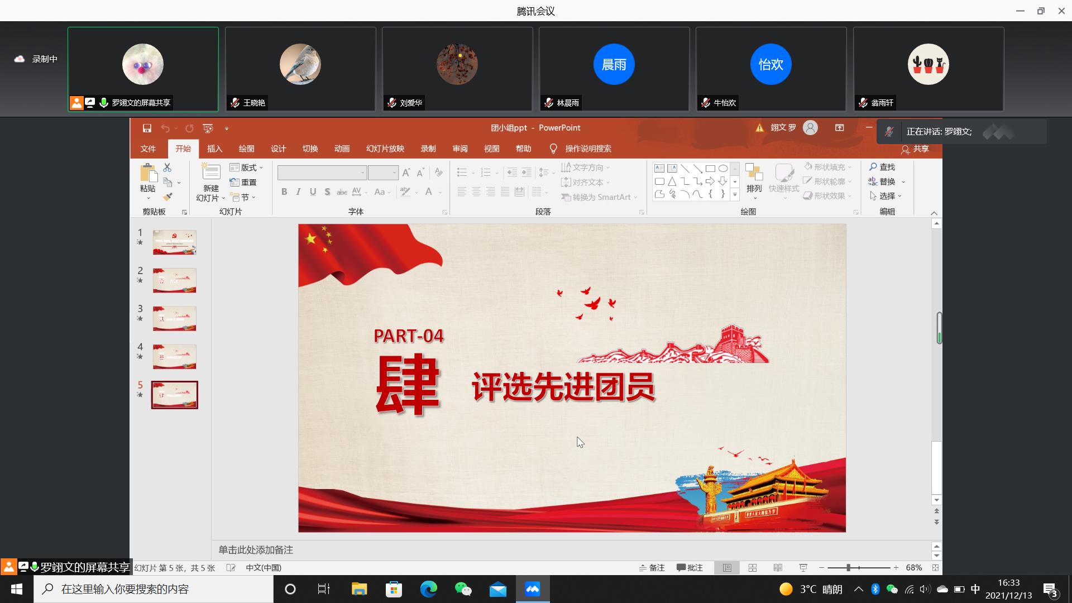Select the text box shape icon

[659, 168]
